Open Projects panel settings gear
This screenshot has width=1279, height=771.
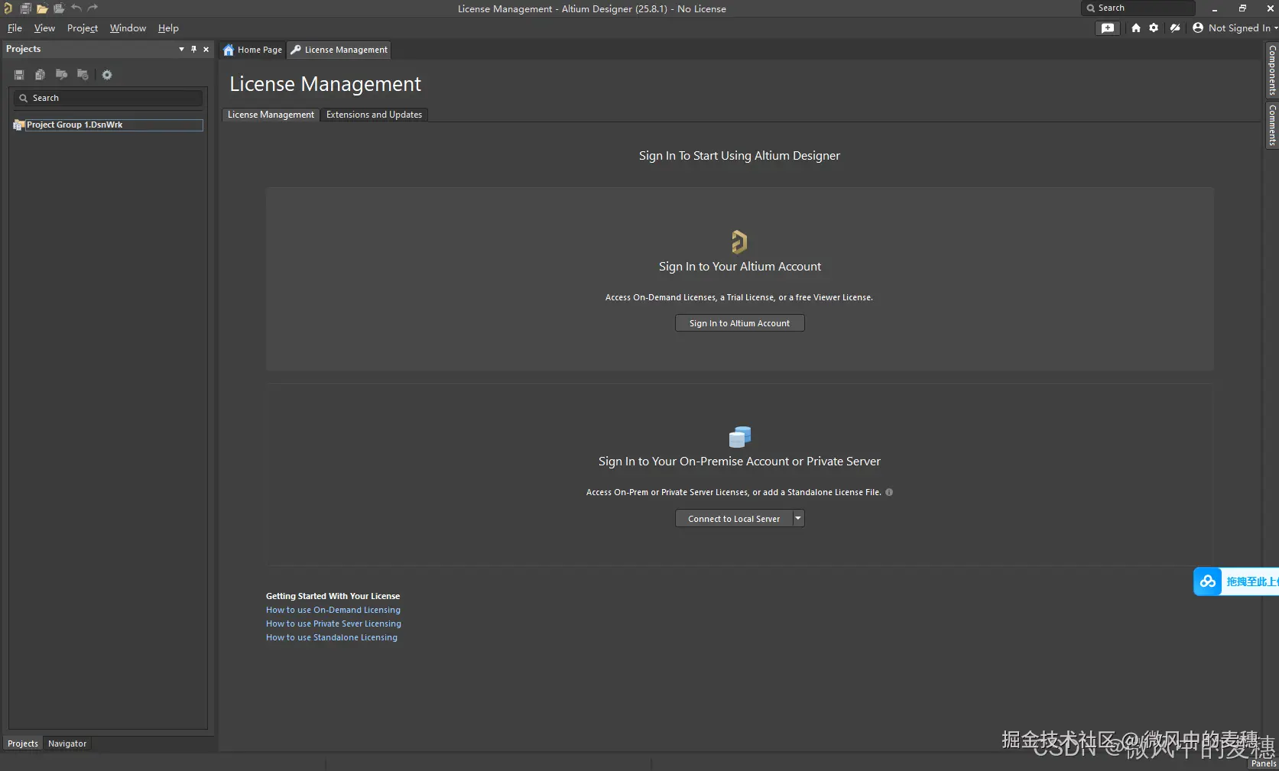[x=107, y=75]
